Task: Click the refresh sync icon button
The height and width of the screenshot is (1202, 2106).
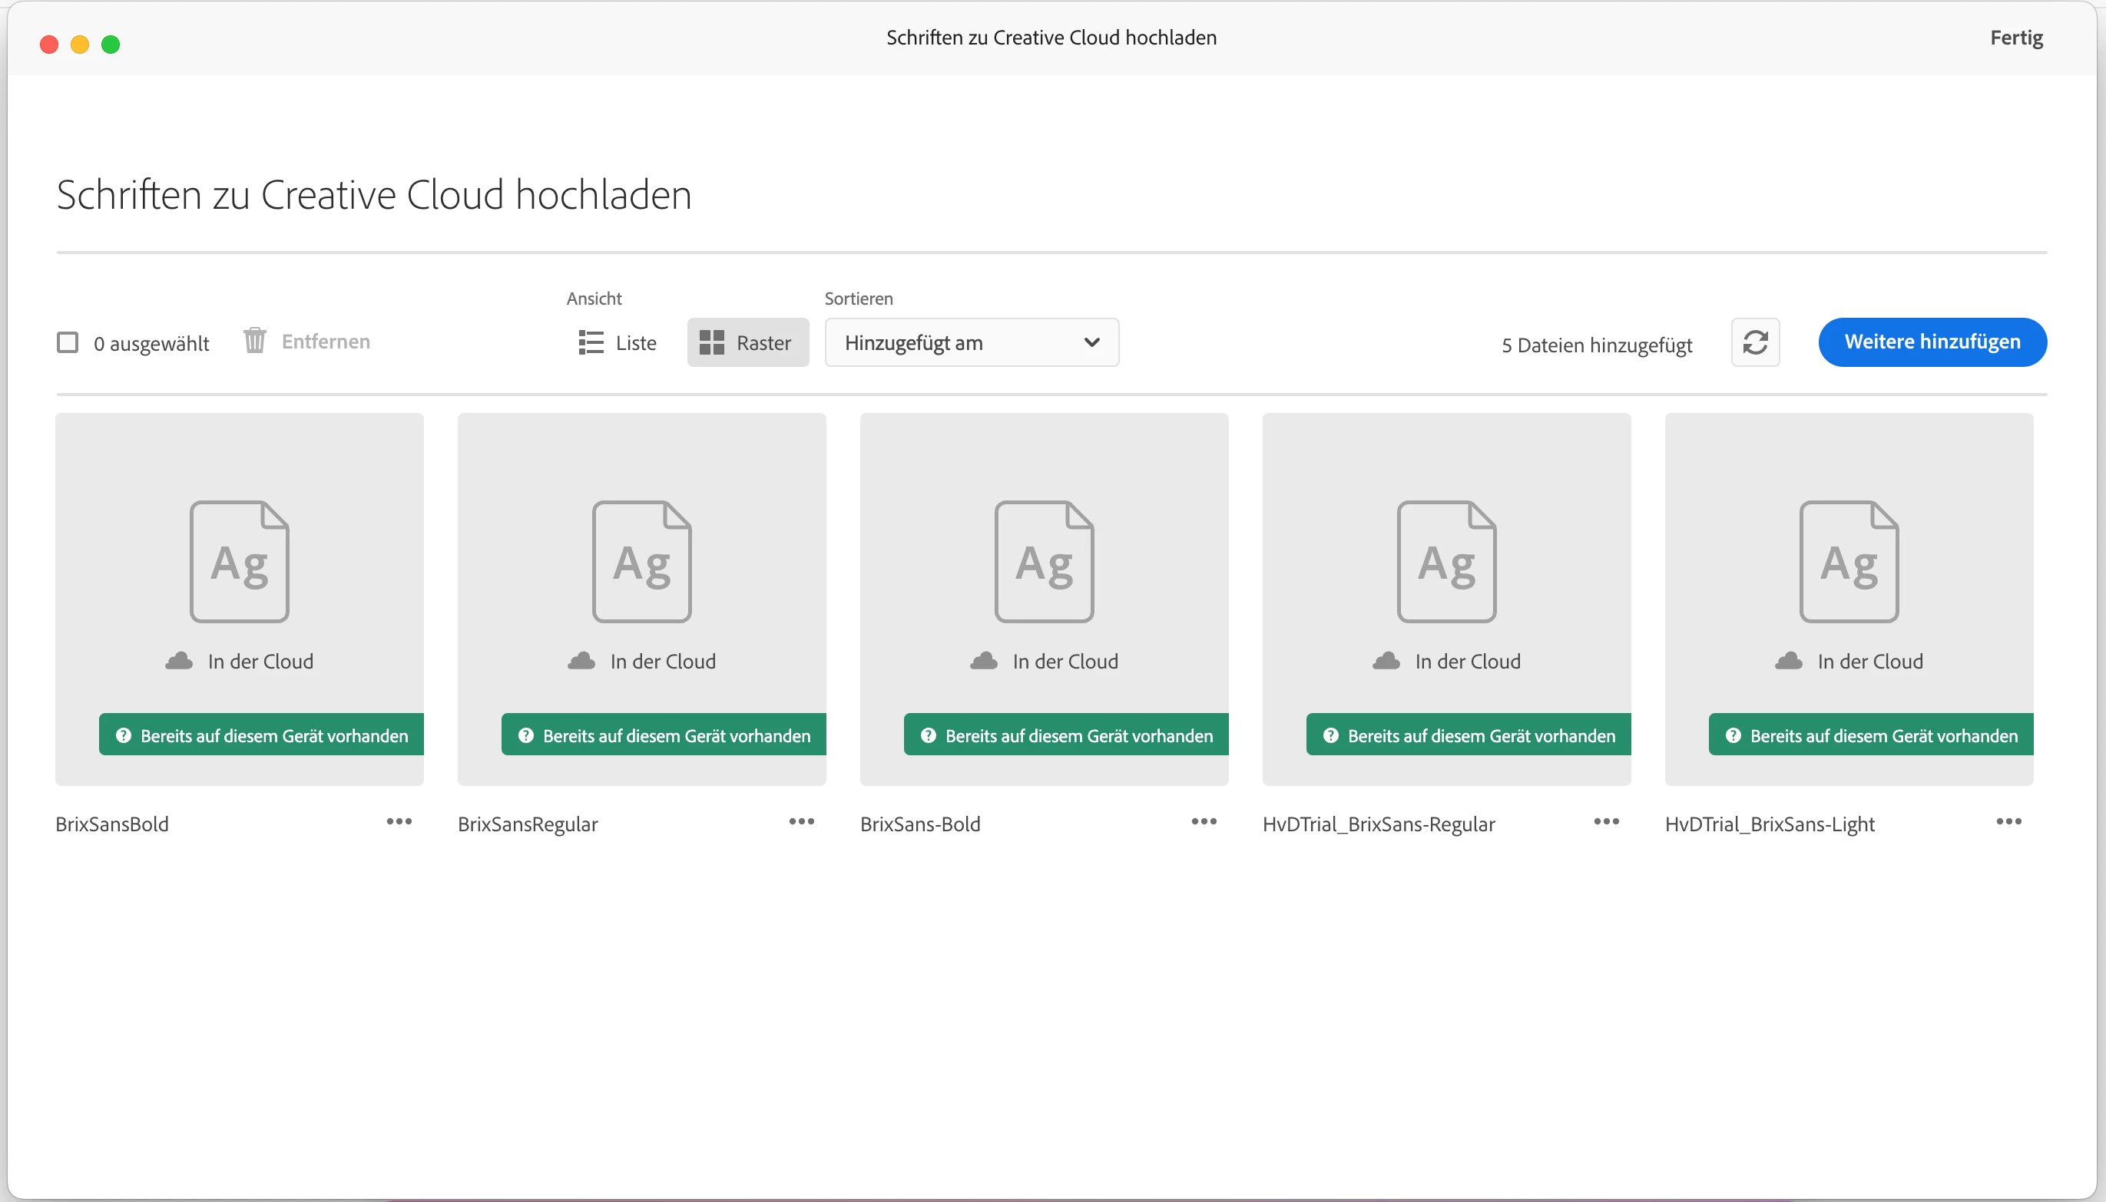Action: (x=1754, y=342)
